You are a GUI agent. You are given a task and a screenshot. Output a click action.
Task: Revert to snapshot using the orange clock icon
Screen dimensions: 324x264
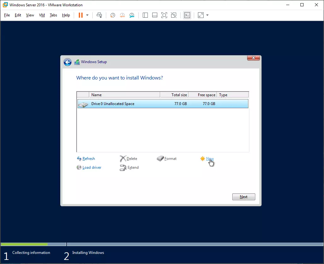click(x=122, y=15)
